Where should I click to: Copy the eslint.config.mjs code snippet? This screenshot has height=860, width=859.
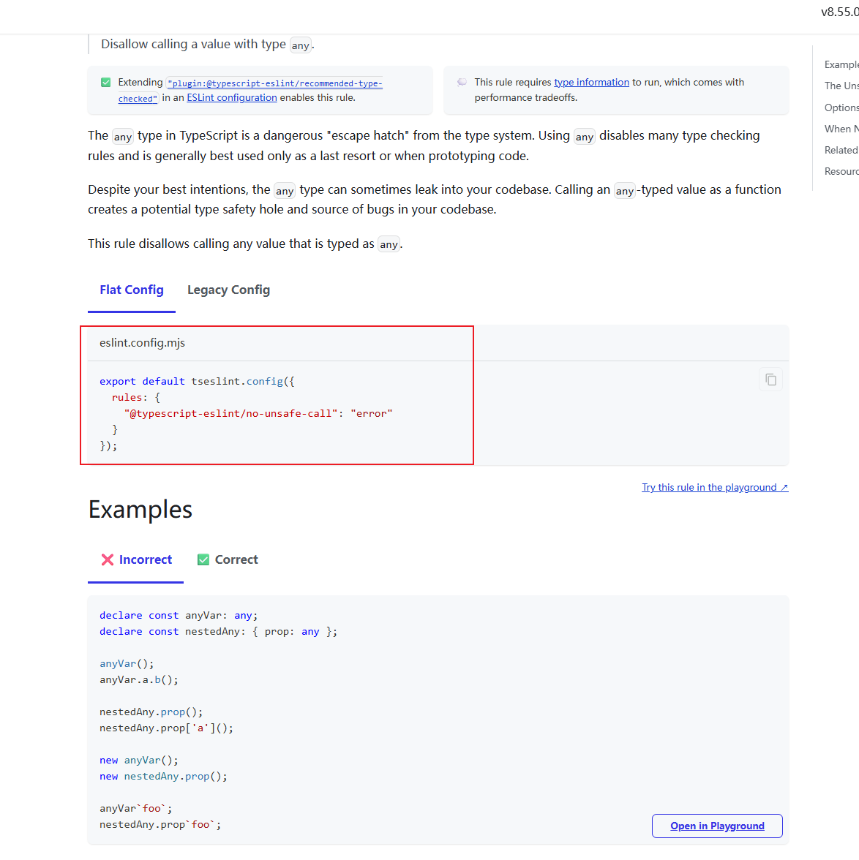770,380
